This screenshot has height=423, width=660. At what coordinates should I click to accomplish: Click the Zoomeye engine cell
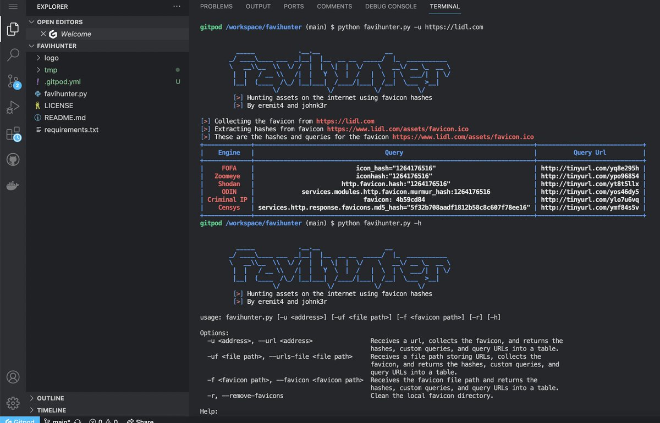tap(227, 176)
